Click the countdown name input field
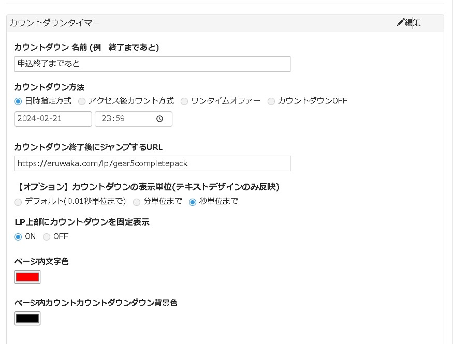 152,64
